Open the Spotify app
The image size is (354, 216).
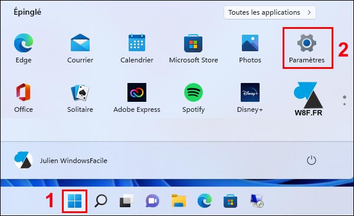coord(194,98)
